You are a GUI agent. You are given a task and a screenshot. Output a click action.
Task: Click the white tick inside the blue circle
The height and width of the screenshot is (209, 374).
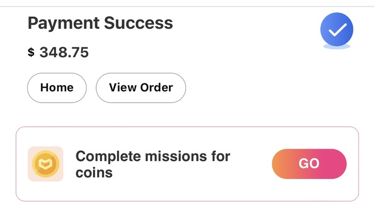click(x=337, y=30)
